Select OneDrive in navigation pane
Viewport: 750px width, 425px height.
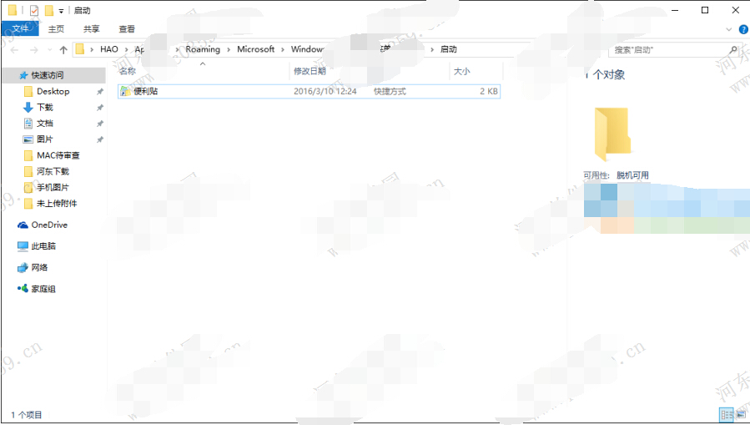coord(49,225)
